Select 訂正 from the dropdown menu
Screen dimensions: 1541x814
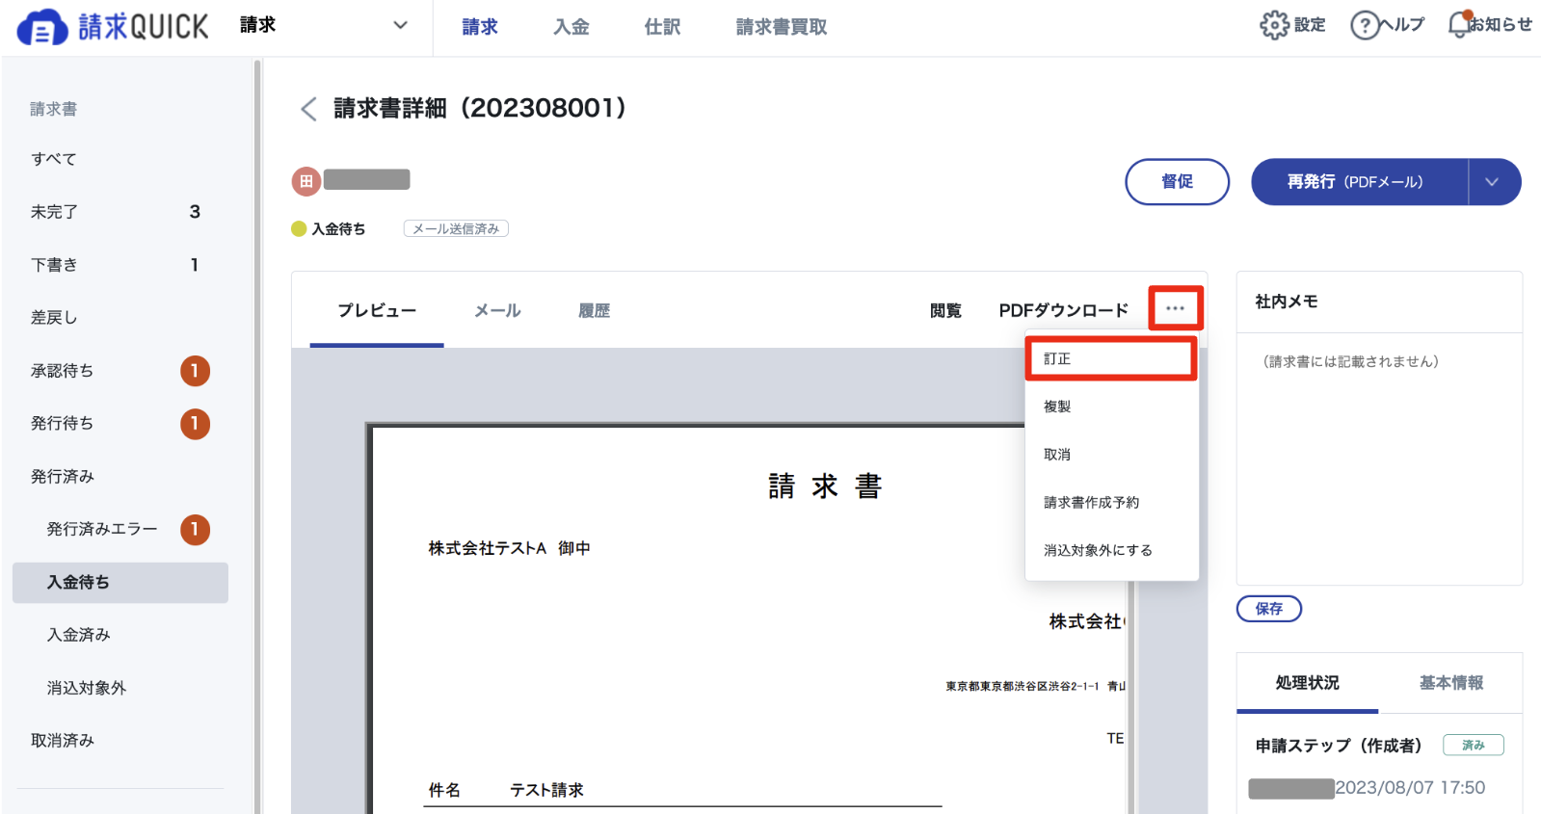[1110, 358]
